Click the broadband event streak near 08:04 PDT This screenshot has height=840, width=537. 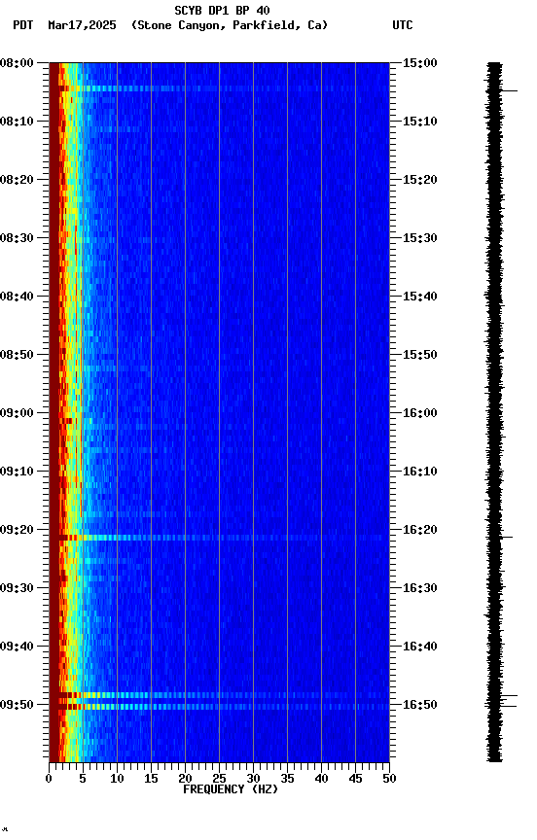(219, 88)
